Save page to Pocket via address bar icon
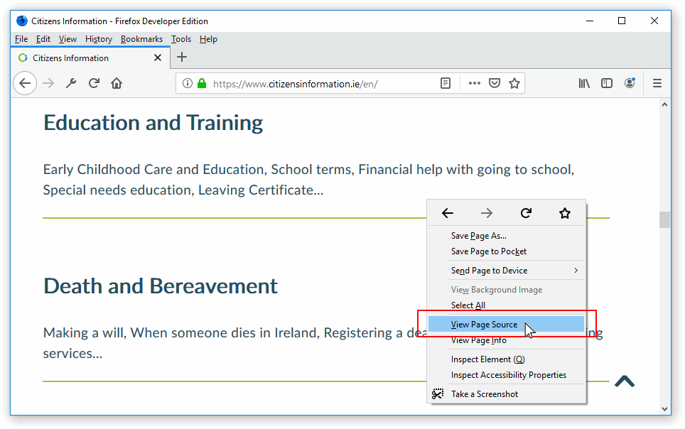The height and width of the screenshot is (429, 685). (495, 83)
